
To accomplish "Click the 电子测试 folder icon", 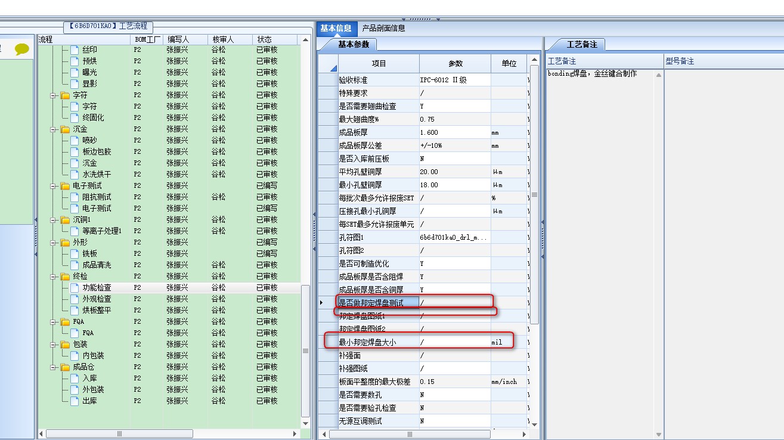I will [65, 185].
